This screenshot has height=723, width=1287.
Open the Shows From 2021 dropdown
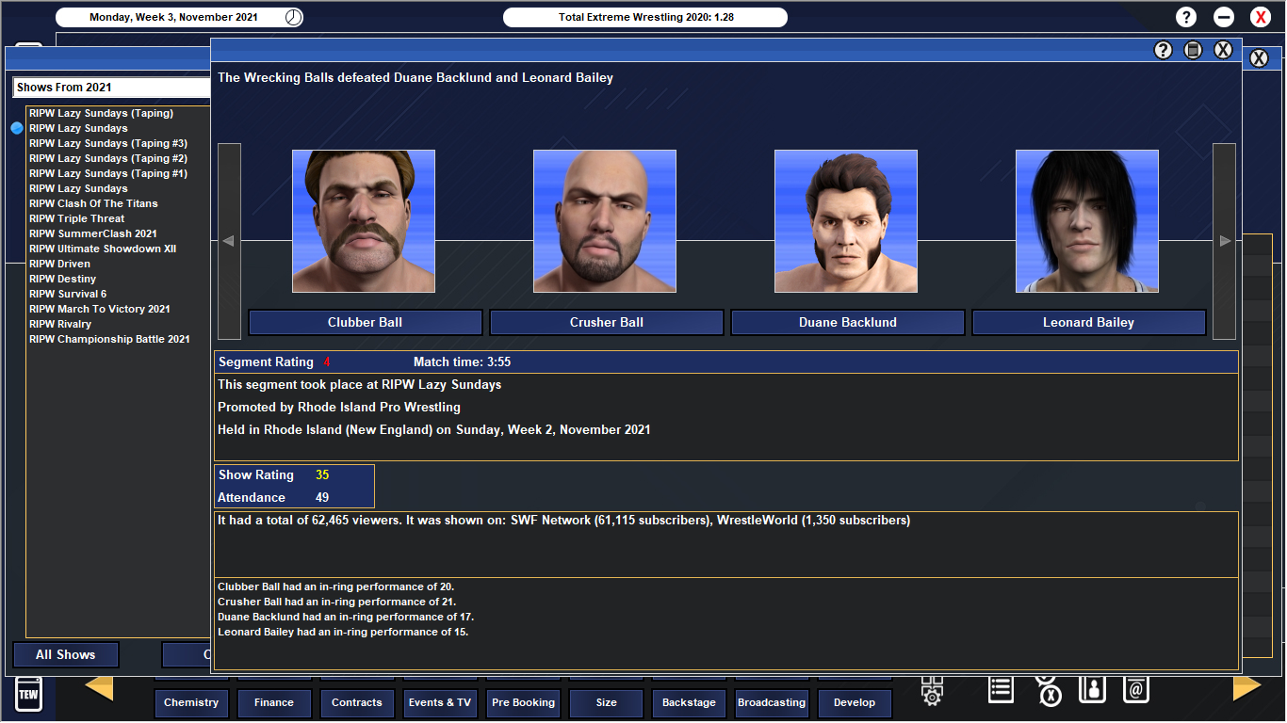click(x=110, y=87)
